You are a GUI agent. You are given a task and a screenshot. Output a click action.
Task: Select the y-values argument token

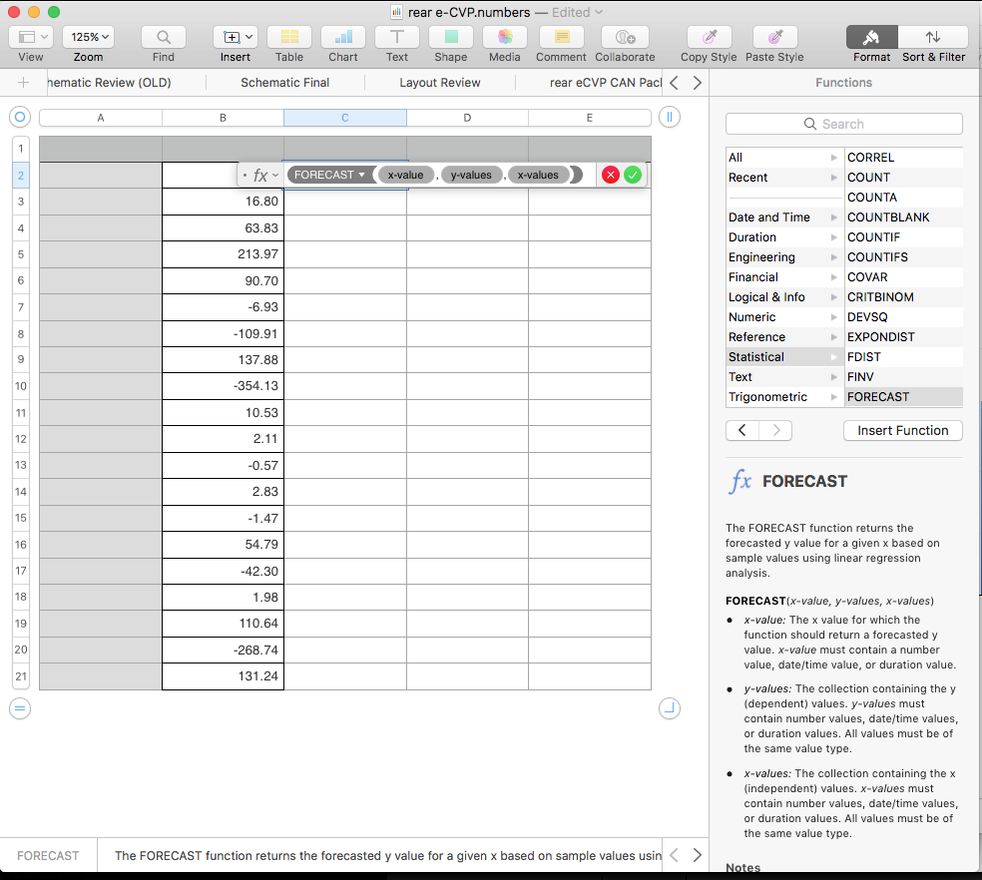click(471, 175)
